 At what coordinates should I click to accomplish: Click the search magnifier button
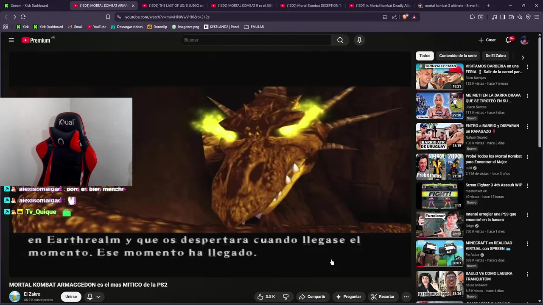pyautogui.click(x=340, y=40)
